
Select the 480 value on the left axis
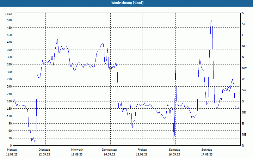pyautogui.click(x=9, y=28)
